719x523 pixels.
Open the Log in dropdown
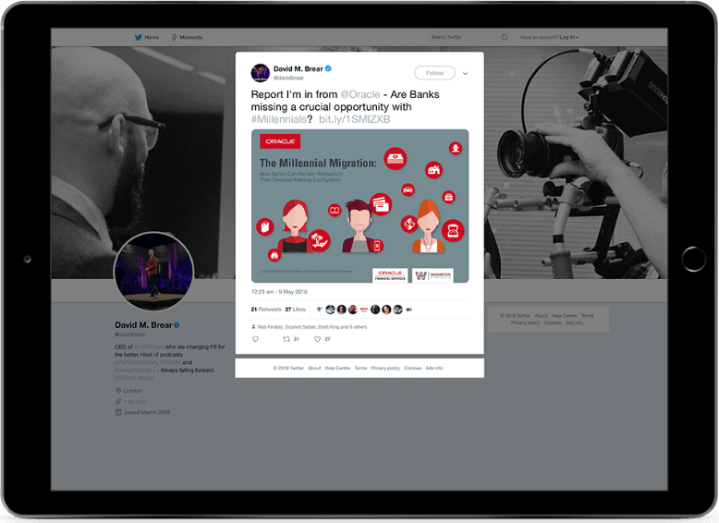[568, 37]
